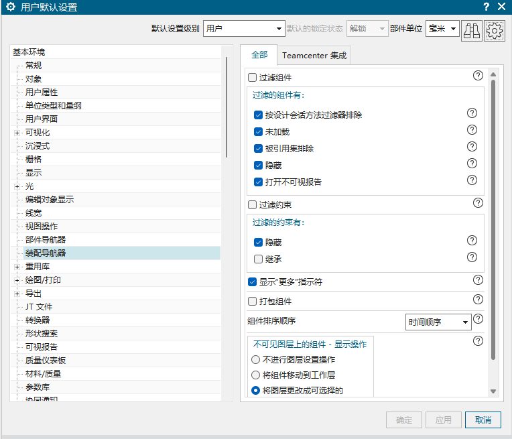Select 材料/质量 in the tree
The height and width of the screenshot is (439, 512).
coord(44,374)
